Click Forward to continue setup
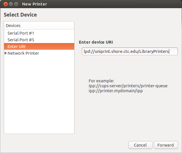The height and width of the screenshot is (153, 182). coord(166,145)
